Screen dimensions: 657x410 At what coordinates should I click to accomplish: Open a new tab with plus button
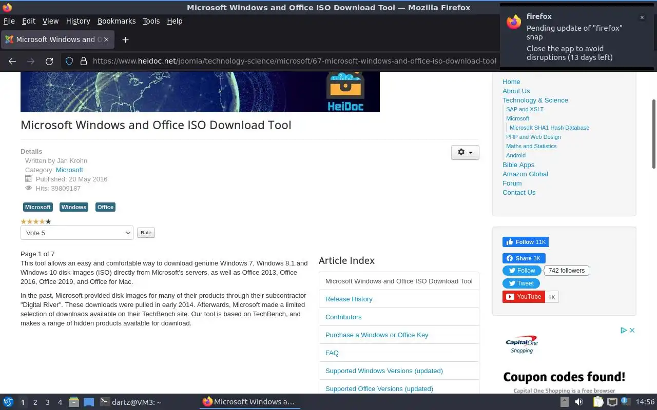click(x=125, y=39)
